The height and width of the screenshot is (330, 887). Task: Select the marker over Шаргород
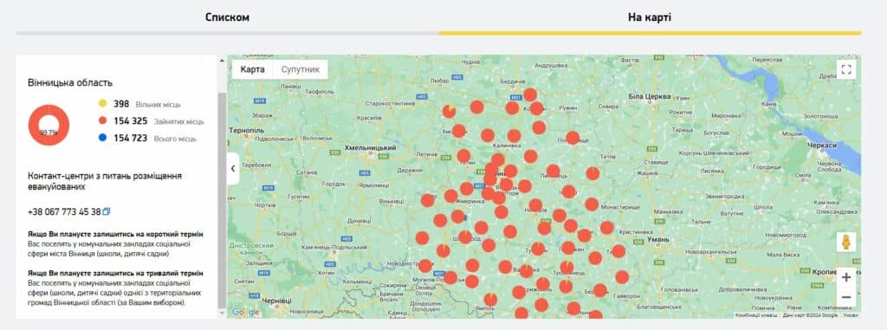(464, 236)
